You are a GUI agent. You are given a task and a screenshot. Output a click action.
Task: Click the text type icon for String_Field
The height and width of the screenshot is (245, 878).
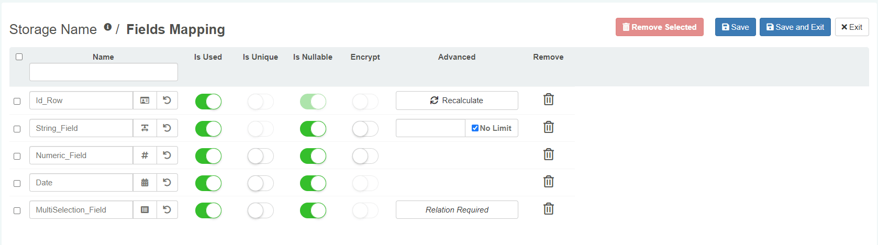point(145,128)
